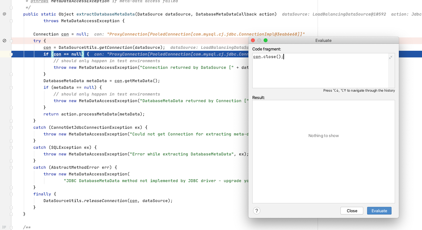Click the Close button in Evaluate dialog
422x230 pixels.
(352, 211)
